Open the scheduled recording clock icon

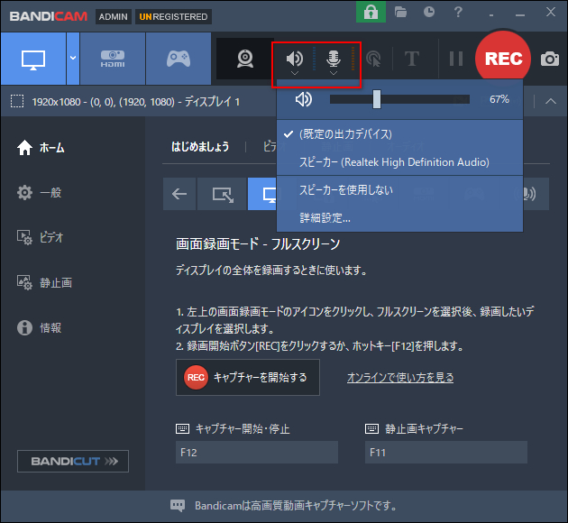click(429, 12)
